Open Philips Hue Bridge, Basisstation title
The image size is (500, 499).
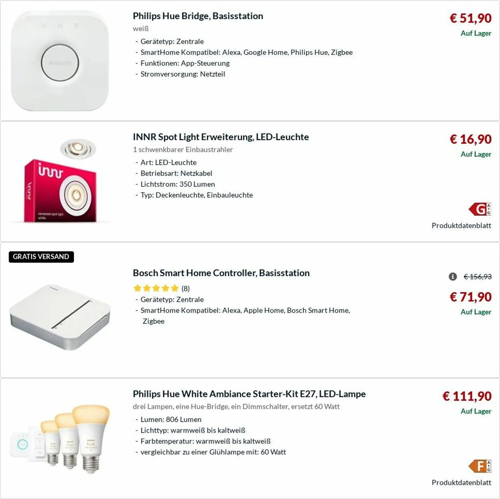pos(198,16)
